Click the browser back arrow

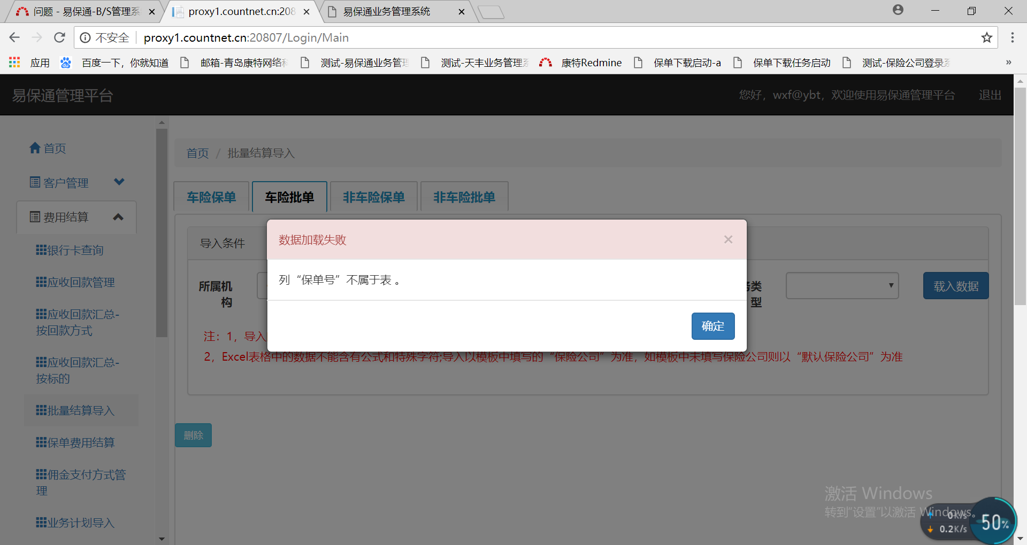[14, 37]
